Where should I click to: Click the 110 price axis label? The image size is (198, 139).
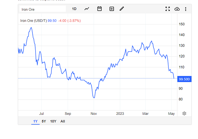[x=182, y=67]
